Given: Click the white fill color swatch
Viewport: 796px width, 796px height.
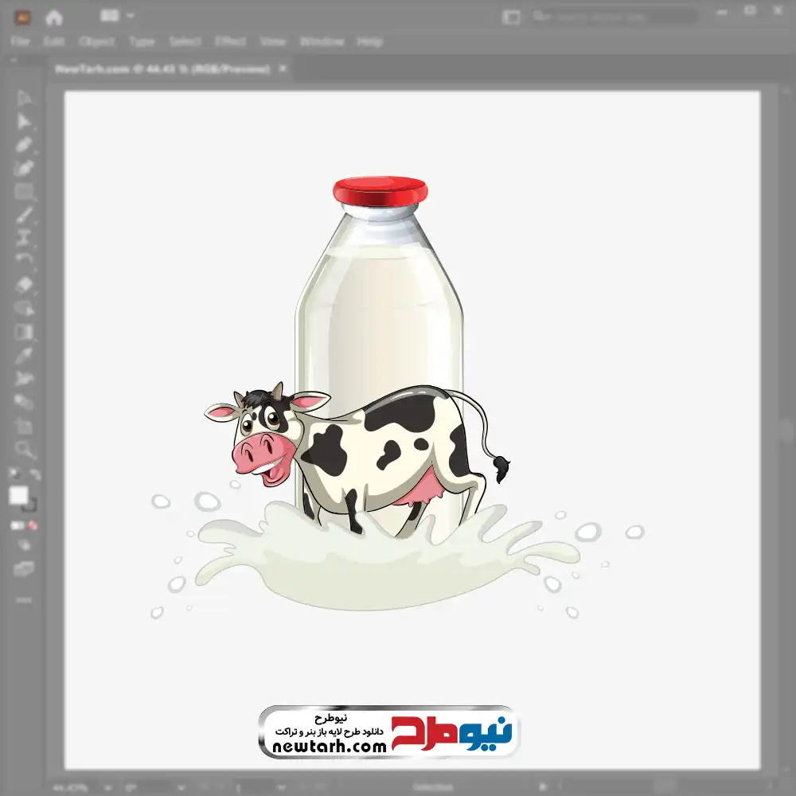Looking at the screenshot, I should (x=19, y=496).
